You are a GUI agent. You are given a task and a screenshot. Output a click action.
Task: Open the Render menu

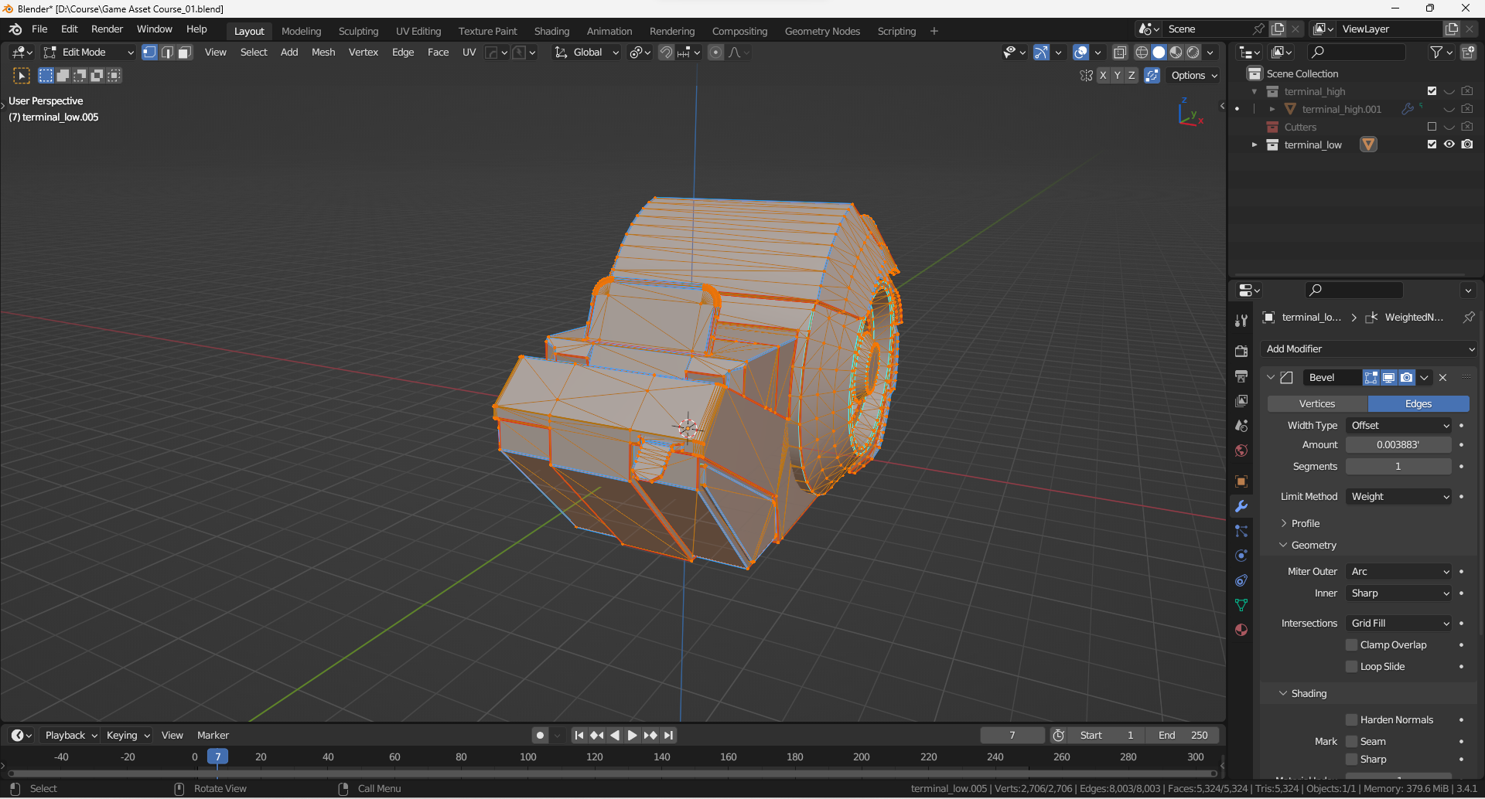(x=107, y=29)
